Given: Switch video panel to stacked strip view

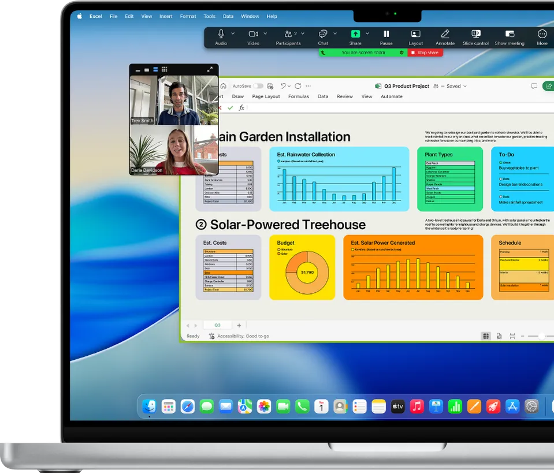Looking at the screenshot, I should (155, 69).
